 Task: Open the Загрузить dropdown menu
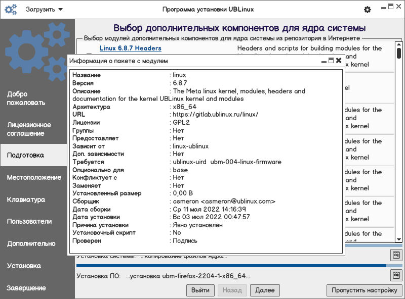(x=44, y=10)
